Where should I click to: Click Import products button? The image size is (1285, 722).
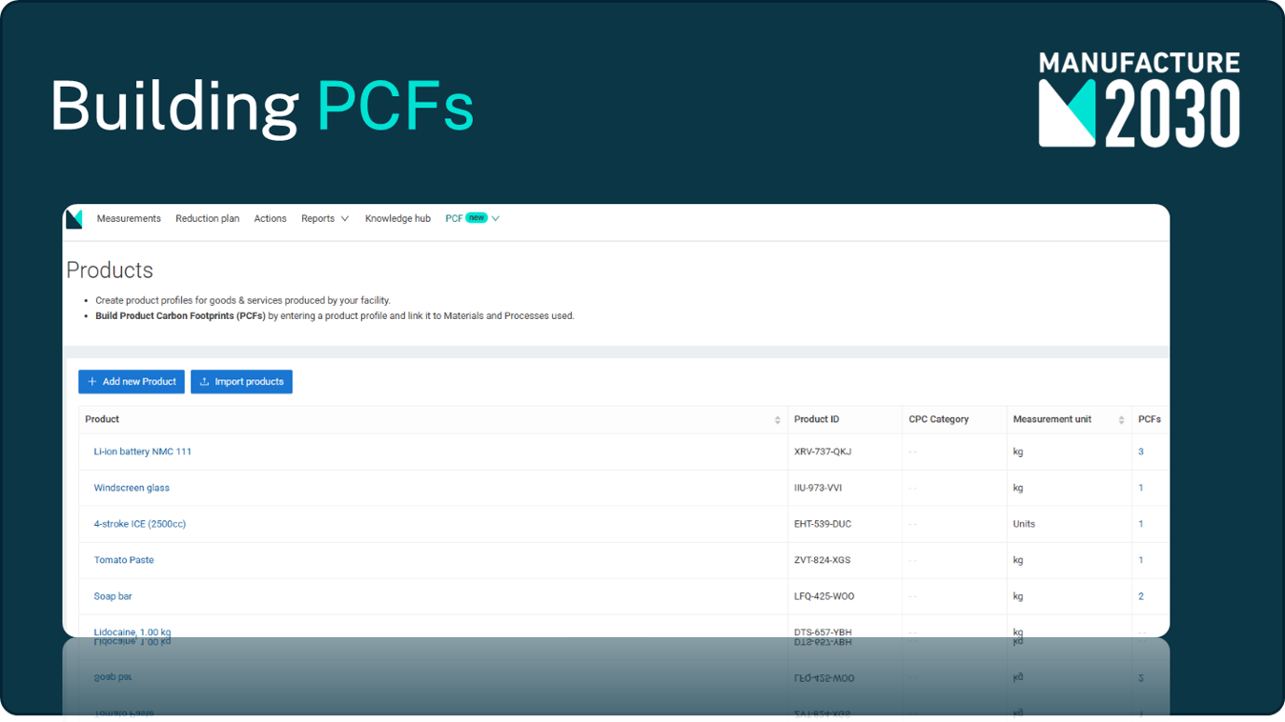pyautogui.click(x=241, y=382)
